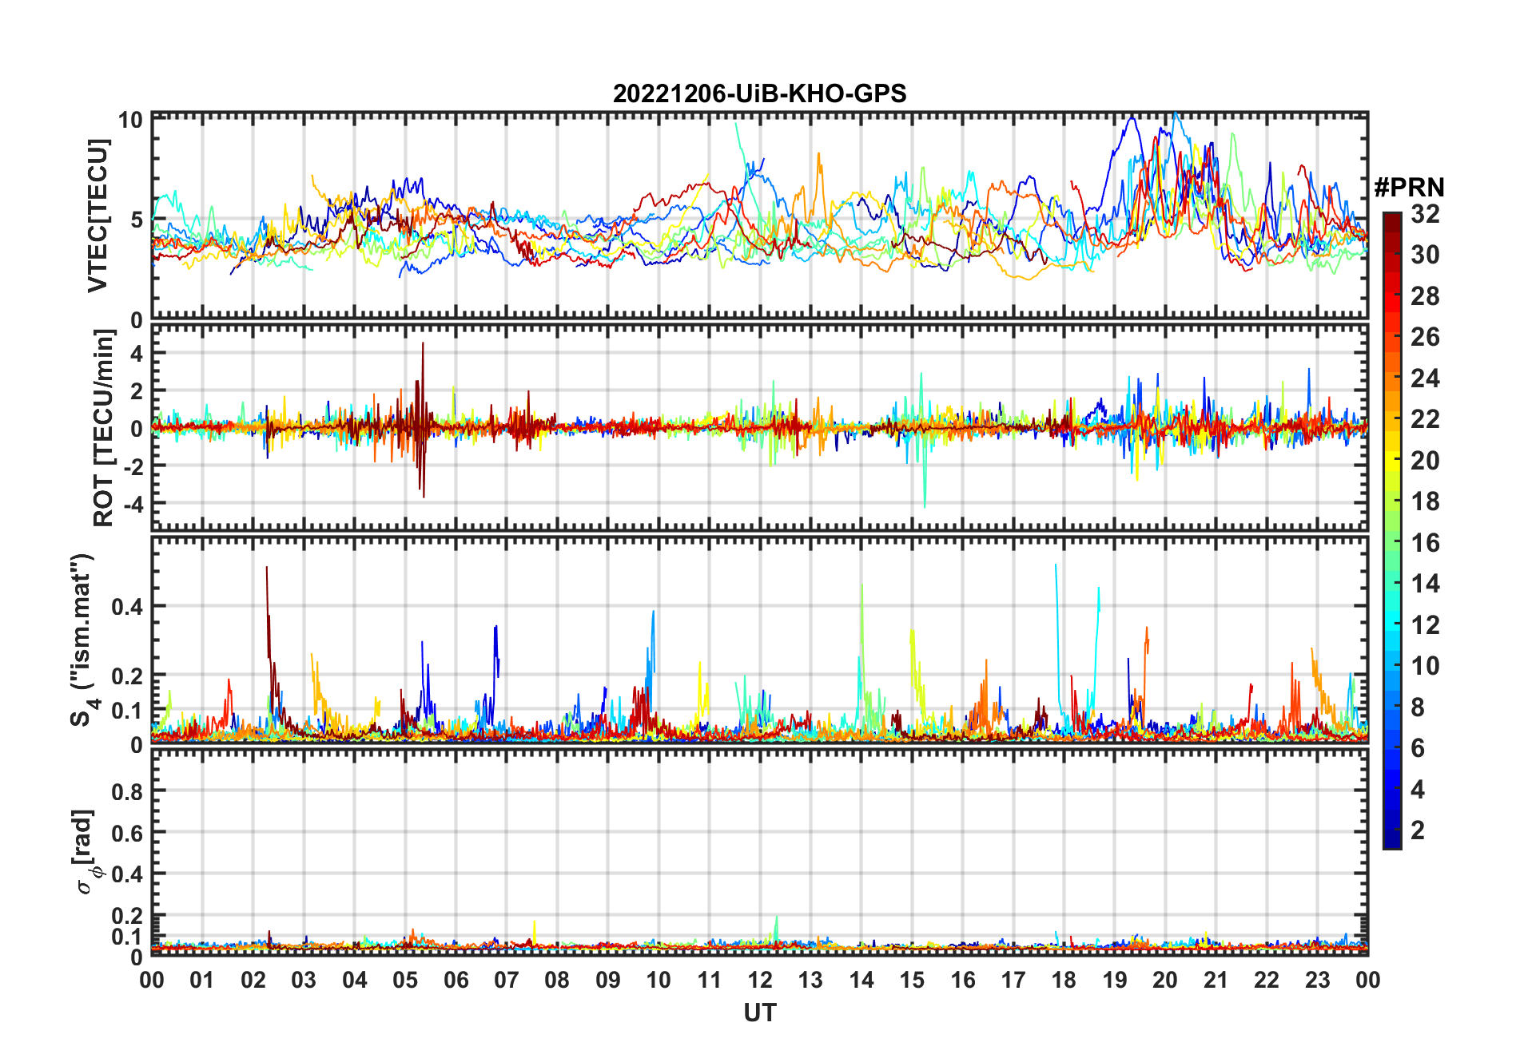
Task: Click the x-axis hour label 19
Action: tap(1115, 980)
